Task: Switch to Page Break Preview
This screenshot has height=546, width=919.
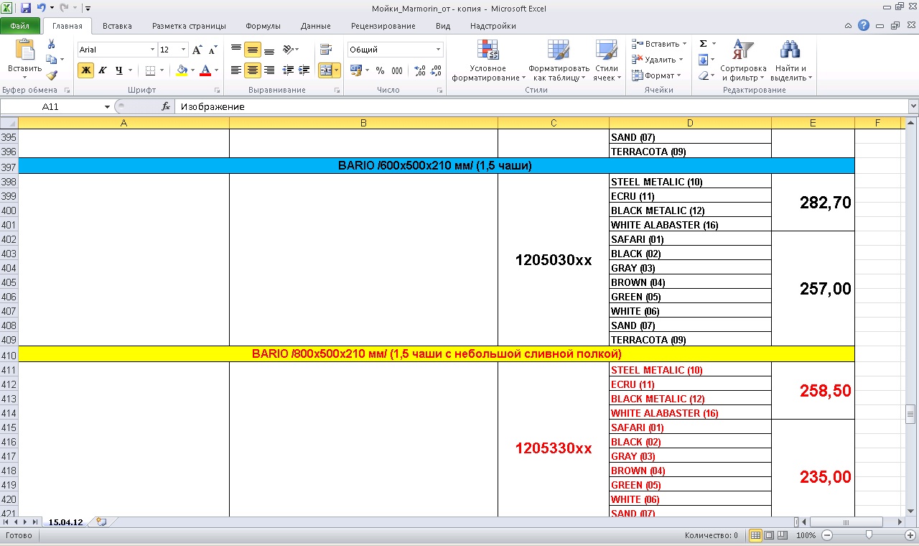Action: click(x=783, y=535)
